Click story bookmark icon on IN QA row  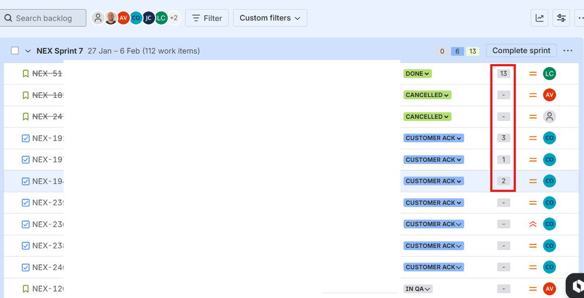[25, 289]
